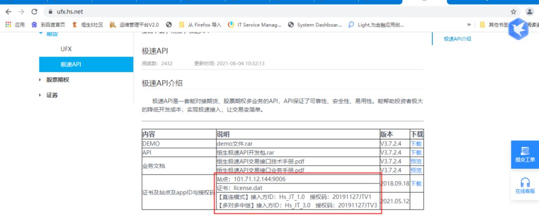Image resolution: width=539 pixels, height=222 pixels.
Task: Jump to 极速API介绍 in right outline
Action: tap(457, 39)
